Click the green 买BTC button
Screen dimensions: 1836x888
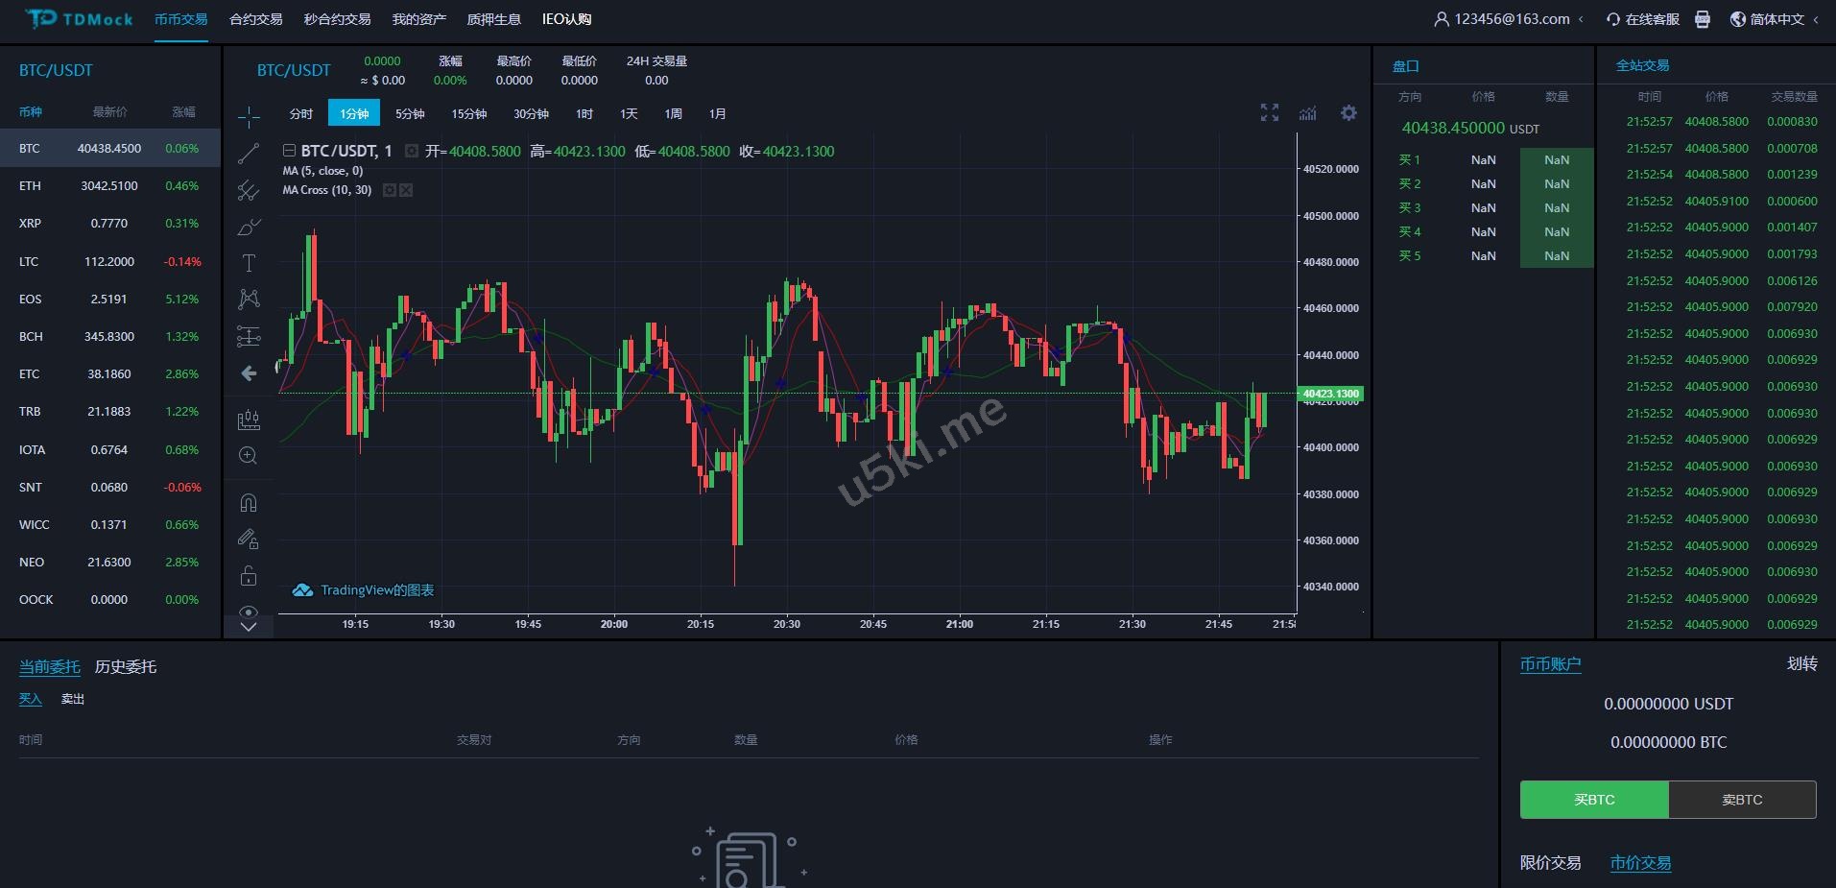pyautogui.click(x=1594, y=800)
